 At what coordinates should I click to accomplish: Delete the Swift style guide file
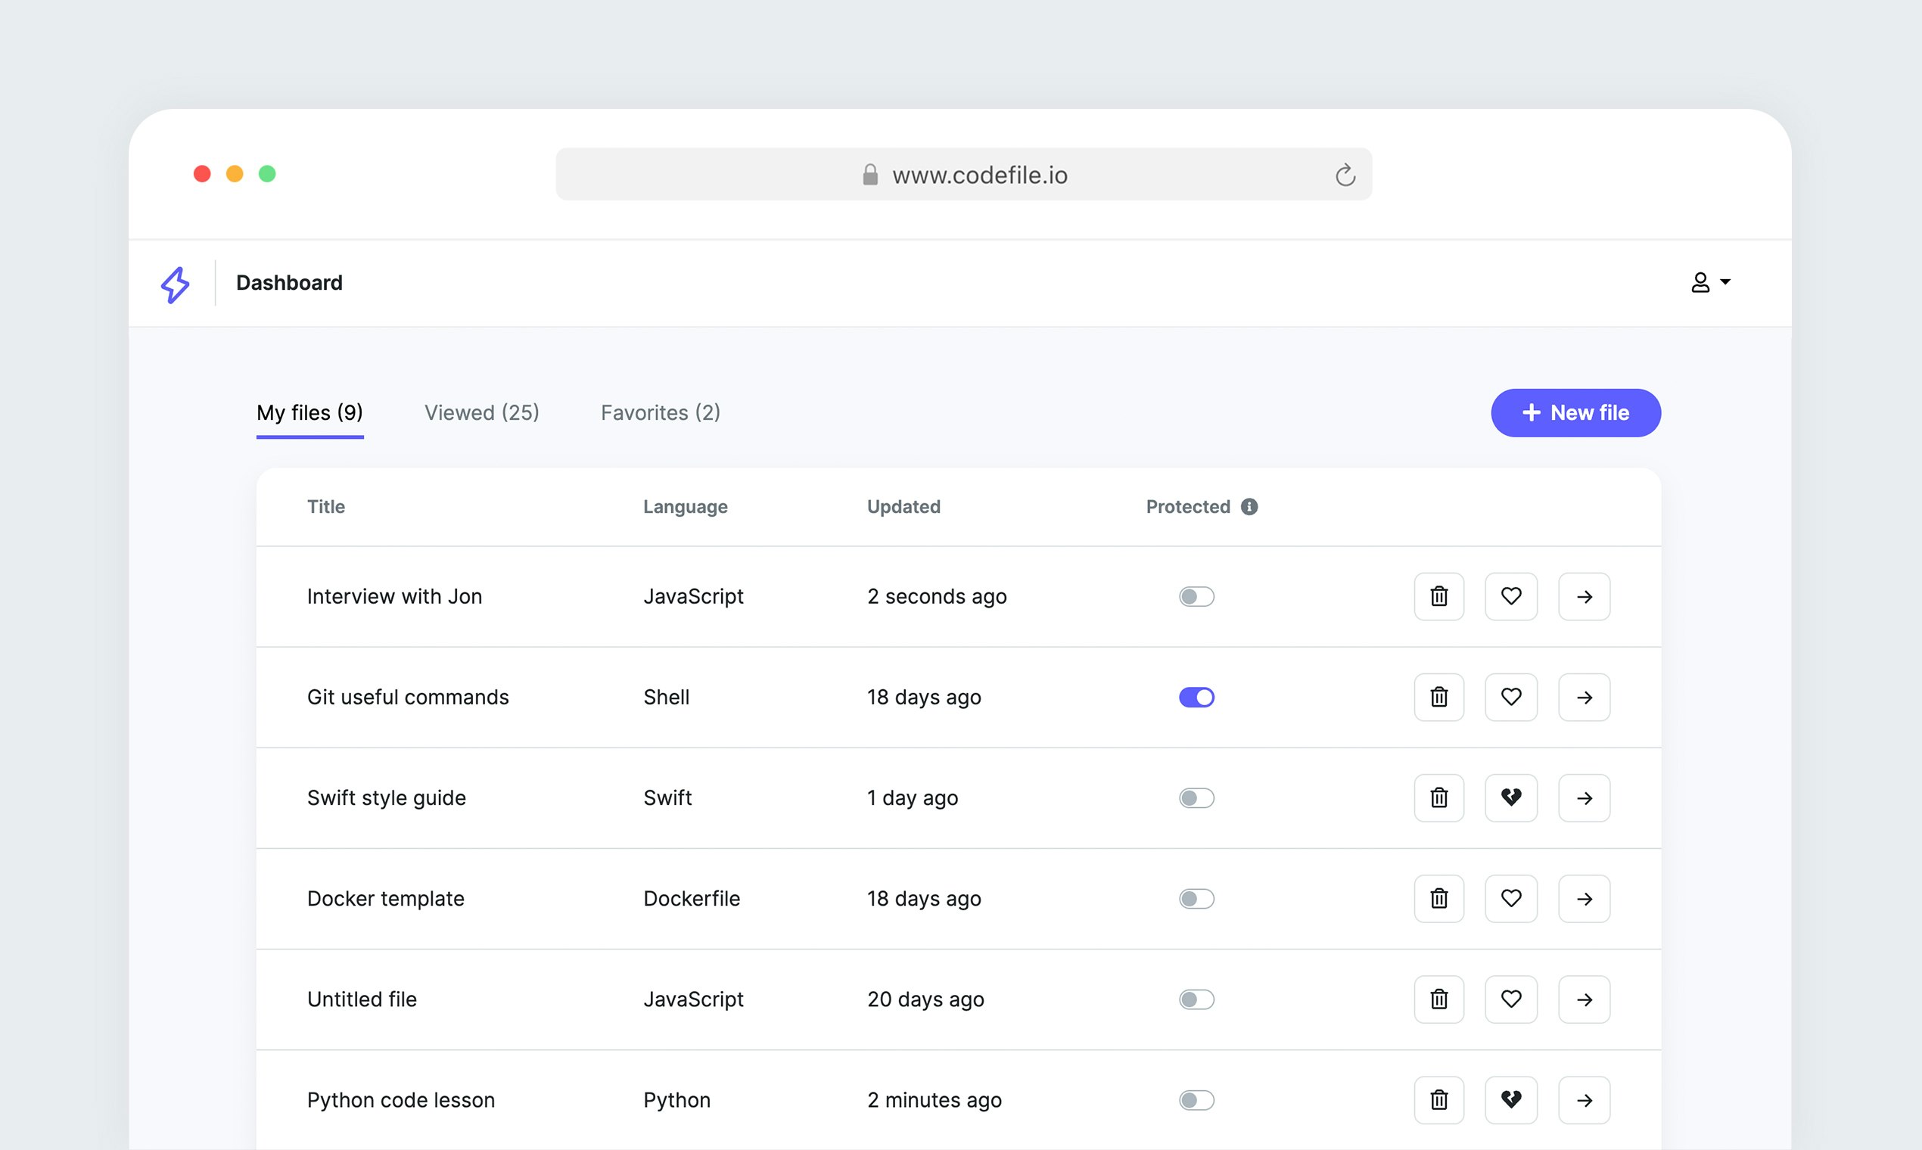tap(1439, 798)
